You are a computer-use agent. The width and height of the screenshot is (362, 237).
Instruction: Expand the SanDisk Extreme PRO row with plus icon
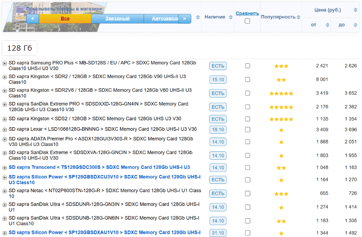point(5,104)
